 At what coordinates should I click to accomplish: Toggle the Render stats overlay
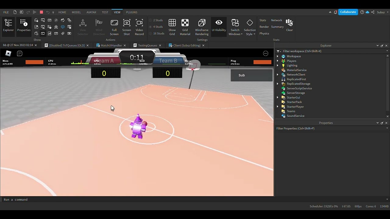pyautogui.click(x=264, y=27)
